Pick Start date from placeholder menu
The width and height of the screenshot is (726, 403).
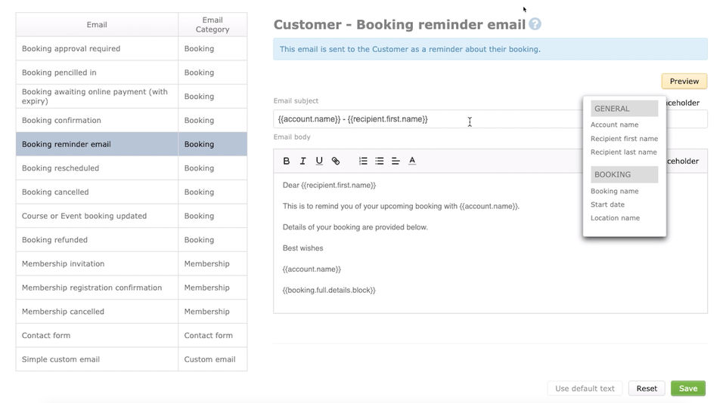coord(607,205)
